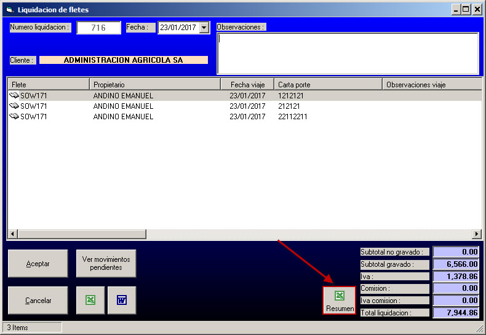Sort list by Propietario column header
Screen dimensions: 486x335
pos(154,84)
